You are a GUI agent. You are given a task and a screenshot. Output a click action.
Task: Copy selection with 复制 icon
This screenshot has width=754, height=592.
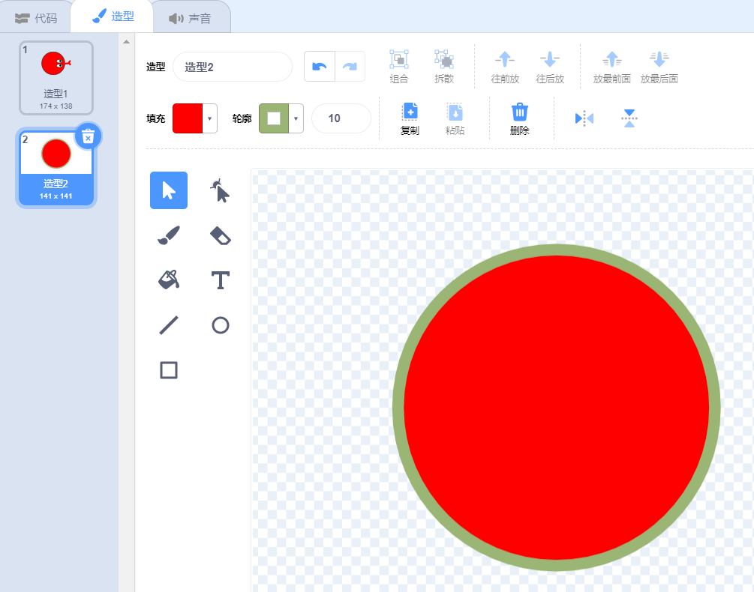point(410,118)
